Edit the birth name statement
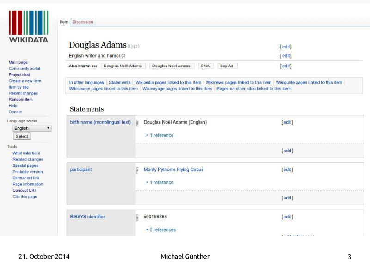 point(287,122)
